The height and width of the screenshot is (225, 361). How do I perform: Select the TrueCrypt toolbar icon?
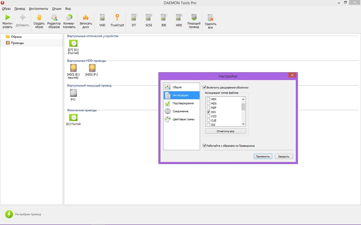tap(117, 21)
